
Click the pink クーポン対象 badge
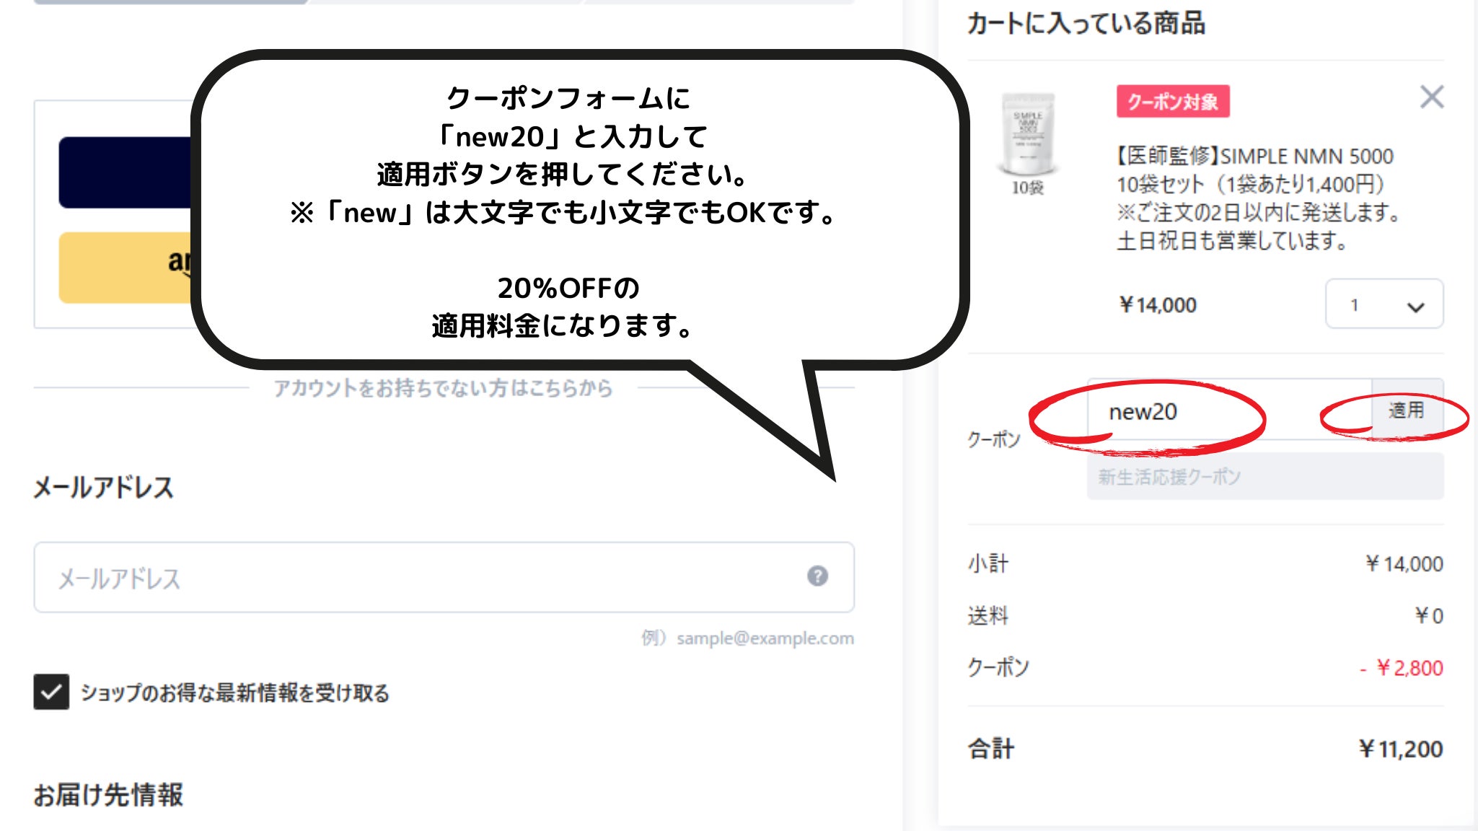click(1173, 102)
